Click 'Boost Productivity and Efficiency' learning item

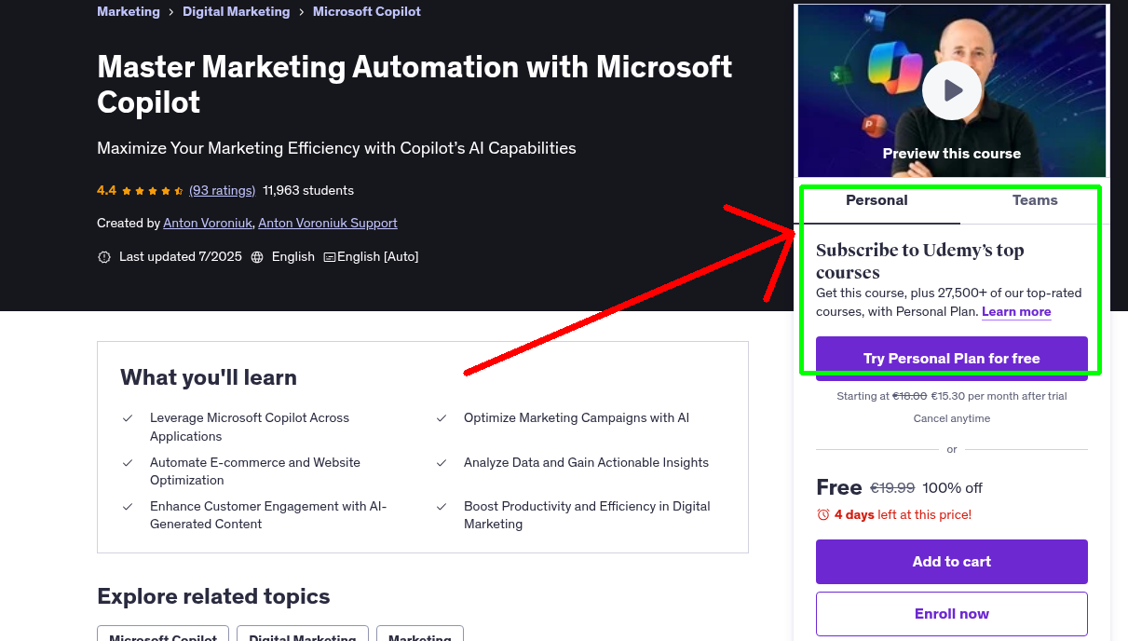click(587, 515)
